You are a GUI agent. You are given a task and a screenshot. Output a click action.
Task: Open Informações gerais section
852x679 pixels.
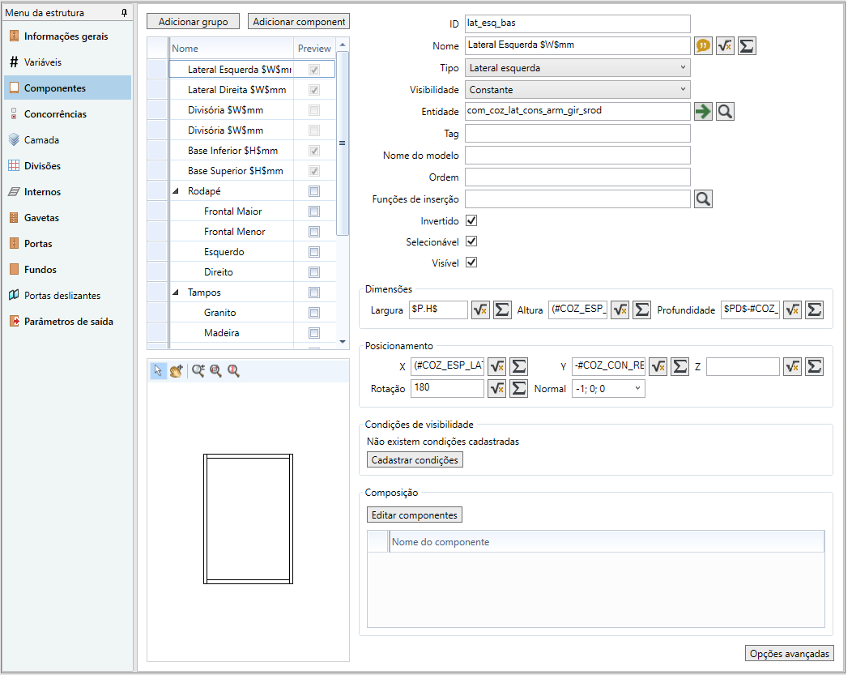tap(67, 36)
